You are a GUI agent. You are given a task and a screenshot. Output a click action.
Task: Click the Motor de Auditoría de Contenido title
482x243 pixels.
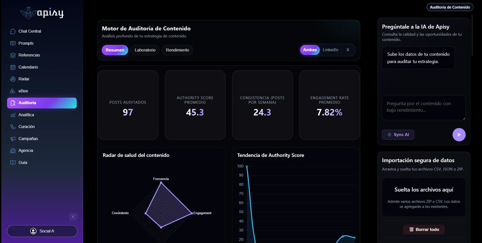pyautogui.click(x=146, y=28)
